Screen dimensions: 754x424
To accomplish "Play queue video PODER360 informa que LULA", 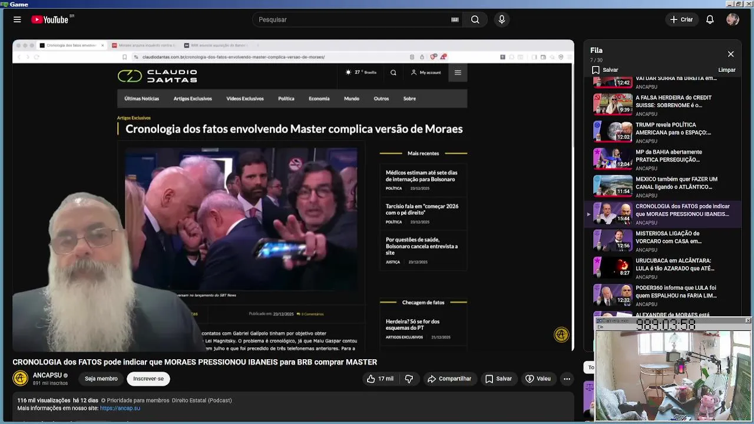I will 663,294.
